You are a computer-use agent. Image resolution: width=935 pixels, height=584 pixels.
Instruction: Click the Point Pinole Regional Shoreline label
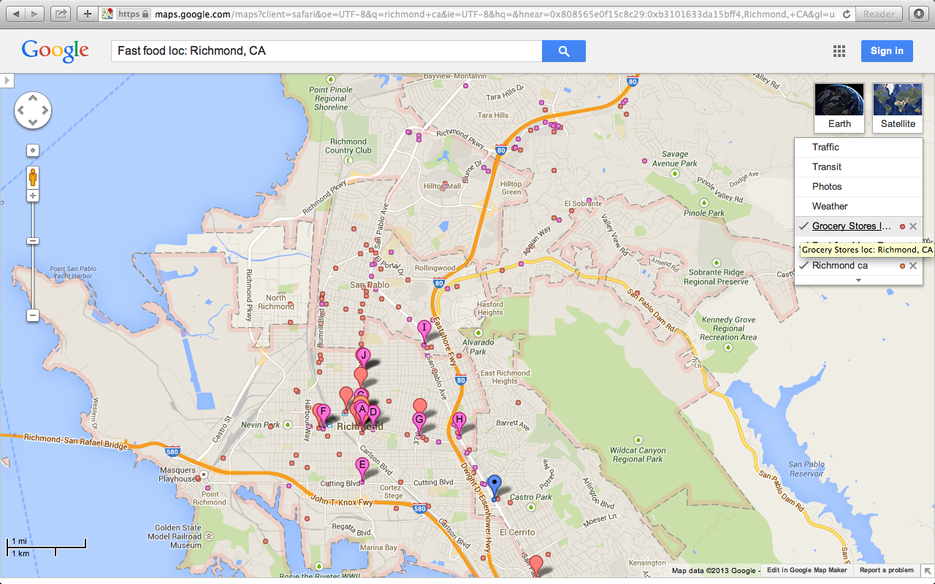(x=331, y=99)
